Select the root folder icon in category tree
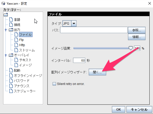Image resolution: width=153 pixels, height=114 pixels. click(x=6, y=15)
